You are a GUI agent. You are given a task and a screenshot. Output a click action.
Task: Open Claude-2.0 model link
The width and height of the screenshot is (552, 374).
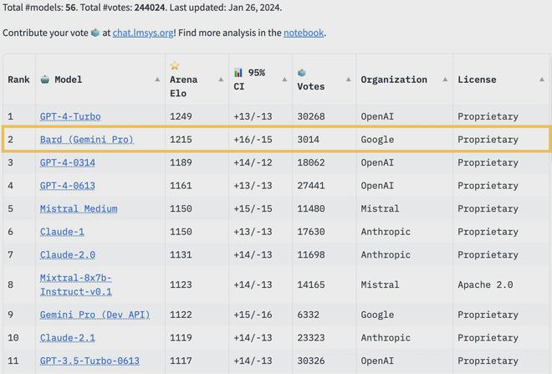click(67, 254)
